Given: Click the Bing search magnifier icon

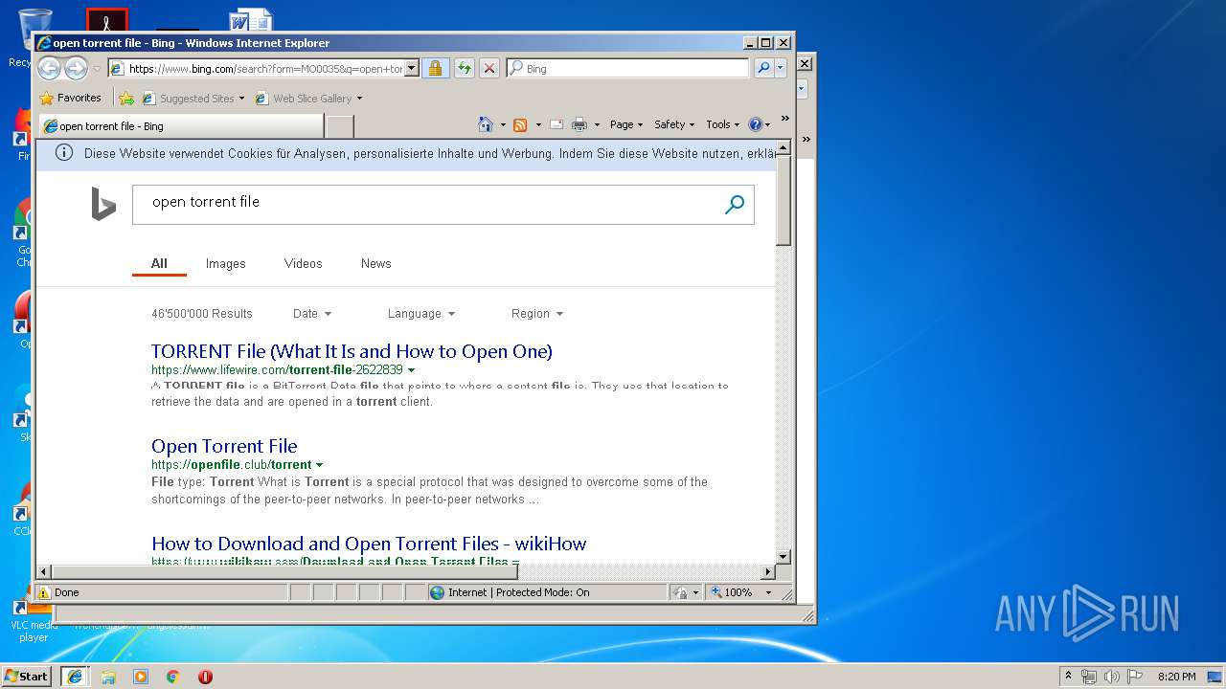Looking at the screenshot, I should tap(735, 204).
